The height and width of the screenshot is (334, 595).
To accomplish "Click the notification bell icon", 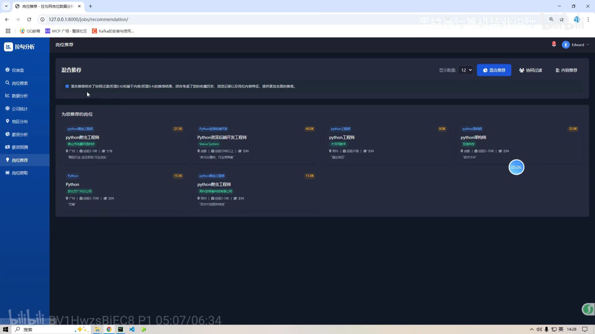I will click(x=554, y=45).
